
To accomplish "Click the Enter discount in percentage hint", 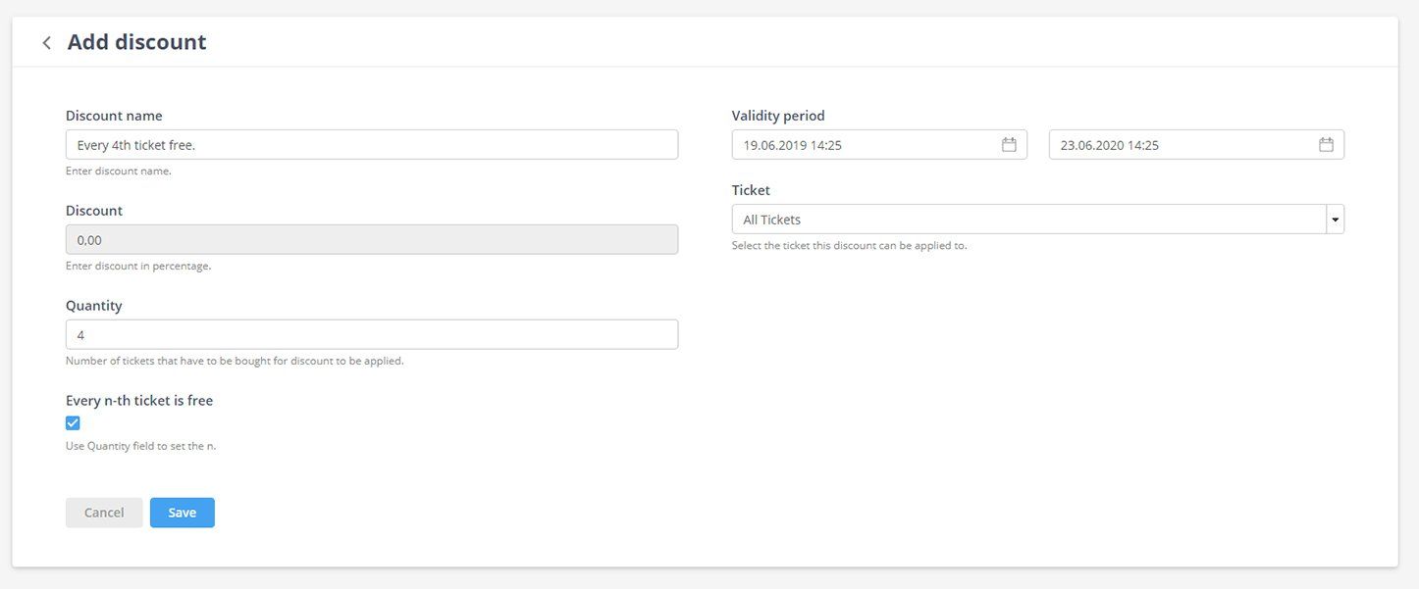I will click(x=138, y=266).
